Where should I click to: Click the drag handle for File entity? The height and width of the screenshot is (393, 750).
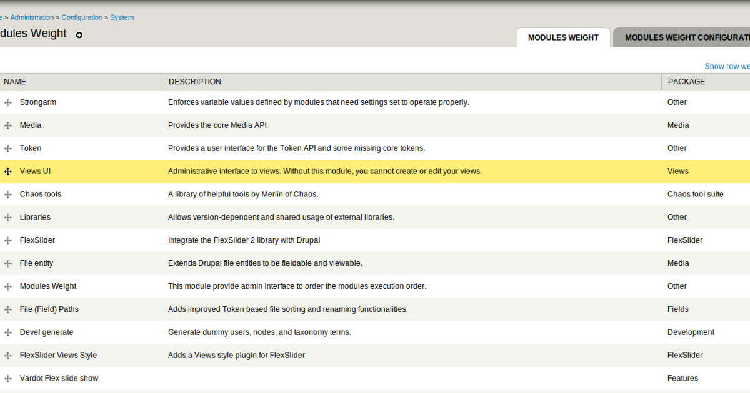pyautogui.click(x=8, y=263)
